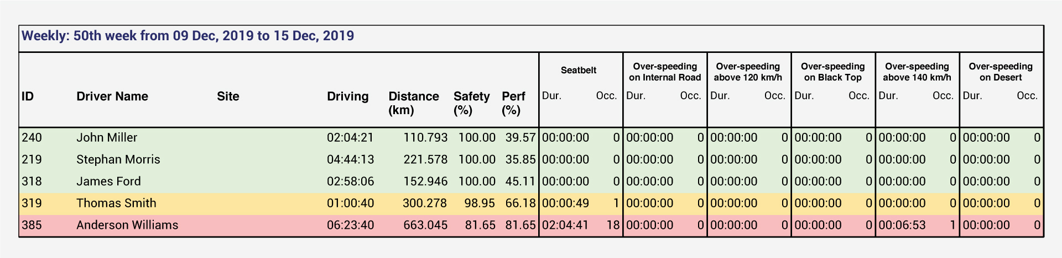Click the Perf (%) column header
The image size is (1062, 258).
(x=513, y=103)
